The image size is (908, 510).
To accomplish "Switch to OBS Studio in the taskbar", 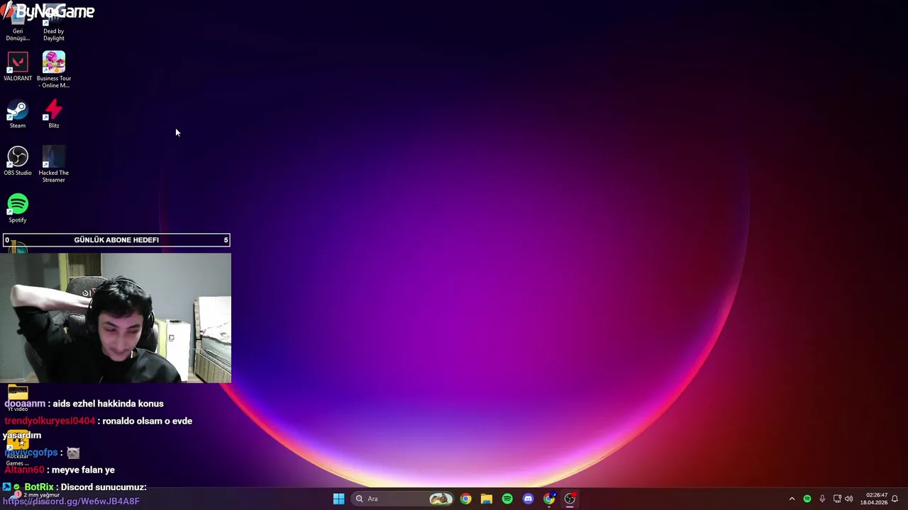I will pyautogui.click(x=570, y=499).
